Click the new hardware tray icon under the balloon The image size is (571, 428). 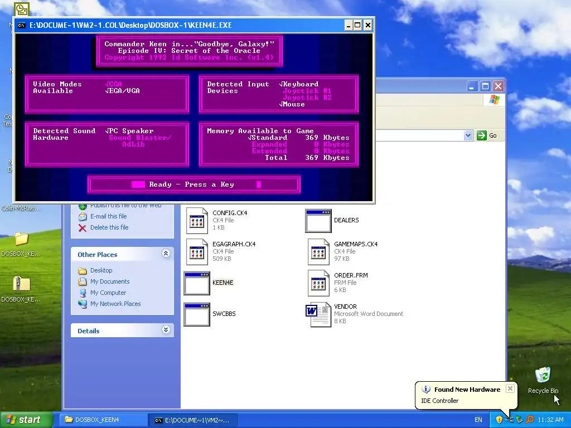click(509, 420)
